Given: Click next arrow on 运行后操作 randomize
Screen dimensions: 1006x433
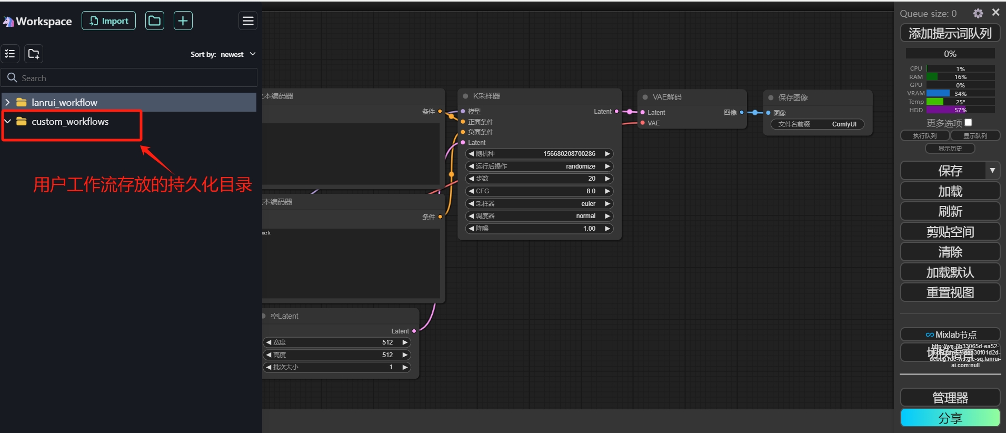Looking at the screenshot, I should [607, 166].
